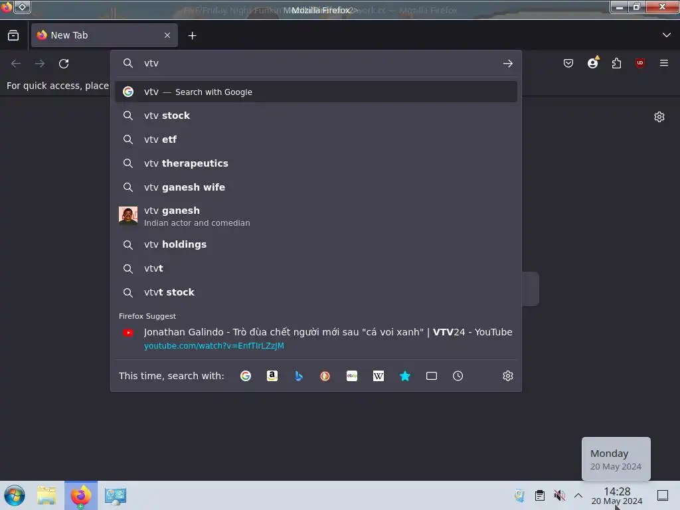Screen dimensions: 680x510
Task: Select 'vtv ganesh' Indian actor suggestion
Action: pos(315,216)
